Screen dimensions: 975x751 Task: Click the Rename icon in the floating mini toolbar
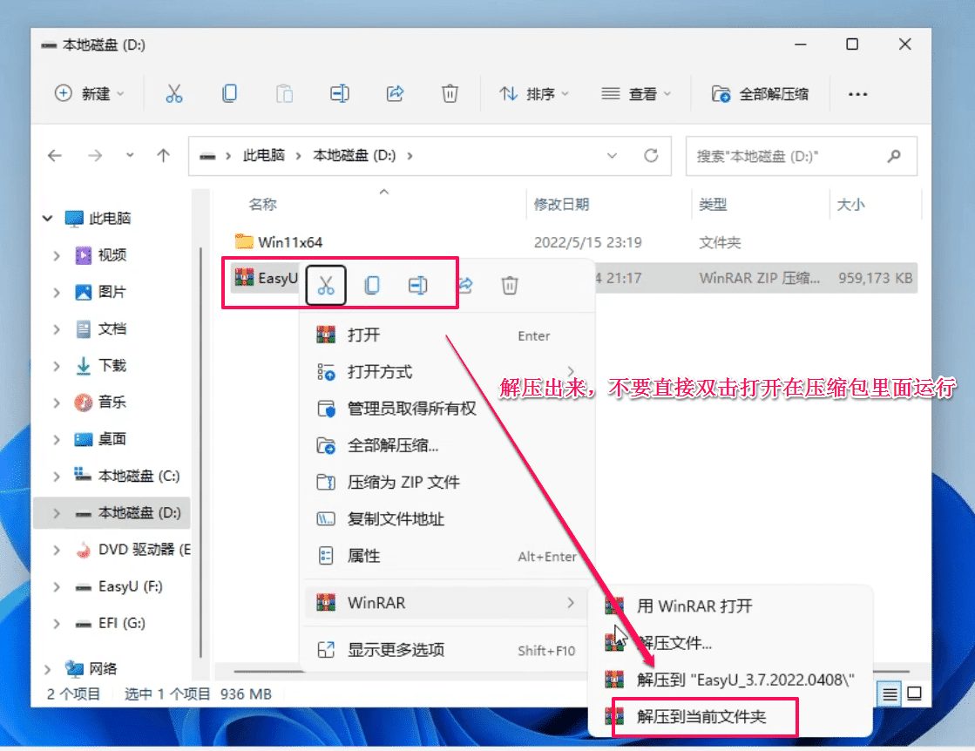tap(416, 284)
